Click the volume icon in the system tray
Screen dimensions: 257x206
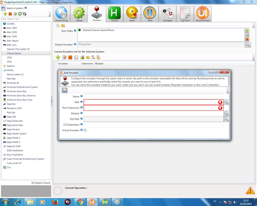[235, 202]
